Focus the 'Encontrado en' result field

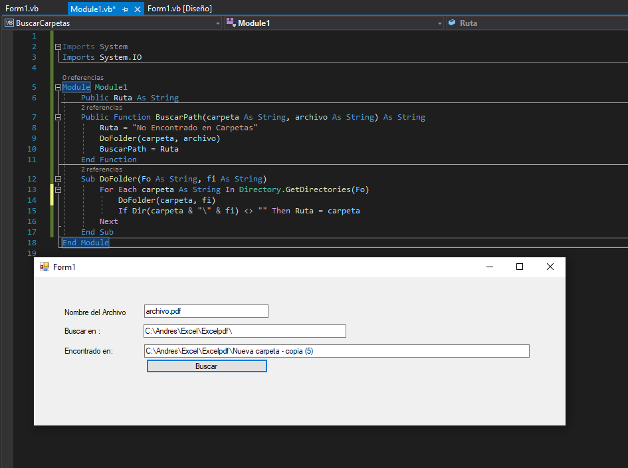point(337,351)
